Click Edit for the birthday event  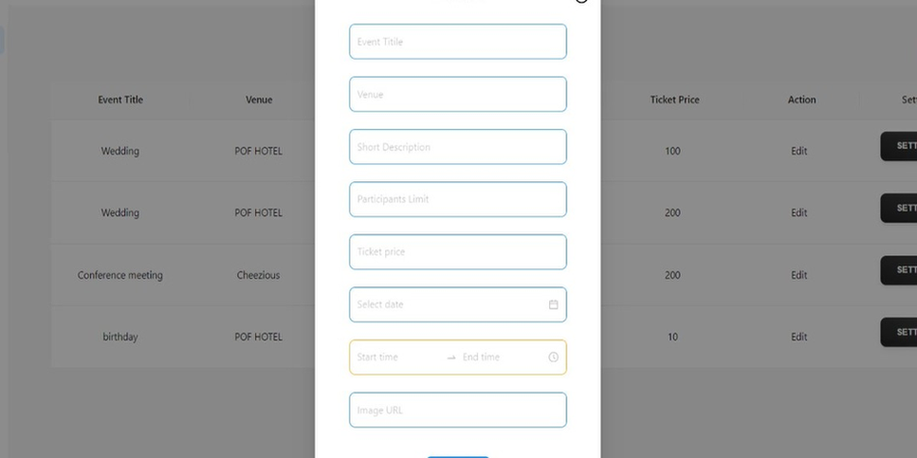coord(799,337)
